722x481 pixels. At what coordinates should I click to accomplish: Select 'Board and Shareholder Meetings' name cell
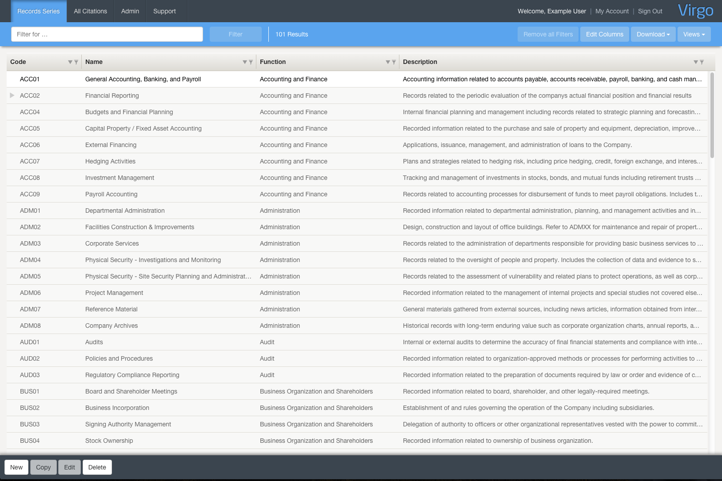click(131, 391)
